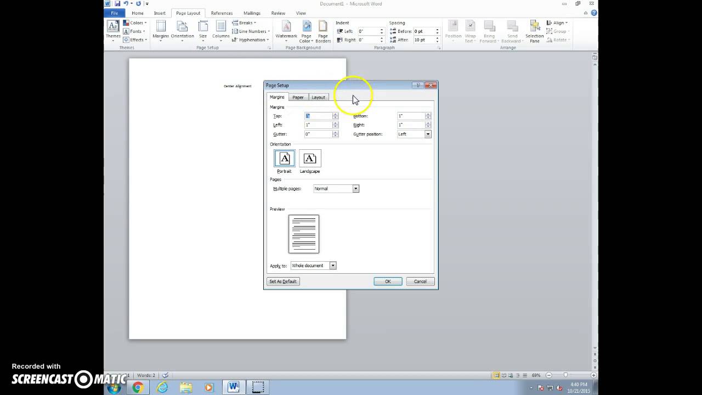The image size is (702, 395).
Task: Click the Watermark button
Action: tap(286, 32)
